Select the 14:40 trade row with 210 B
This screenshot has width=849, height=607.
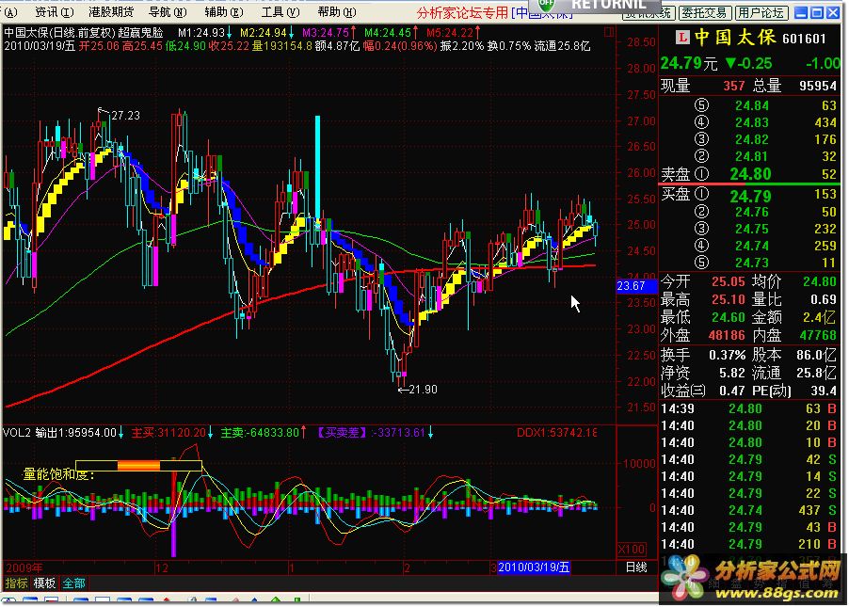pyautogui.click(x=748, y=544)
